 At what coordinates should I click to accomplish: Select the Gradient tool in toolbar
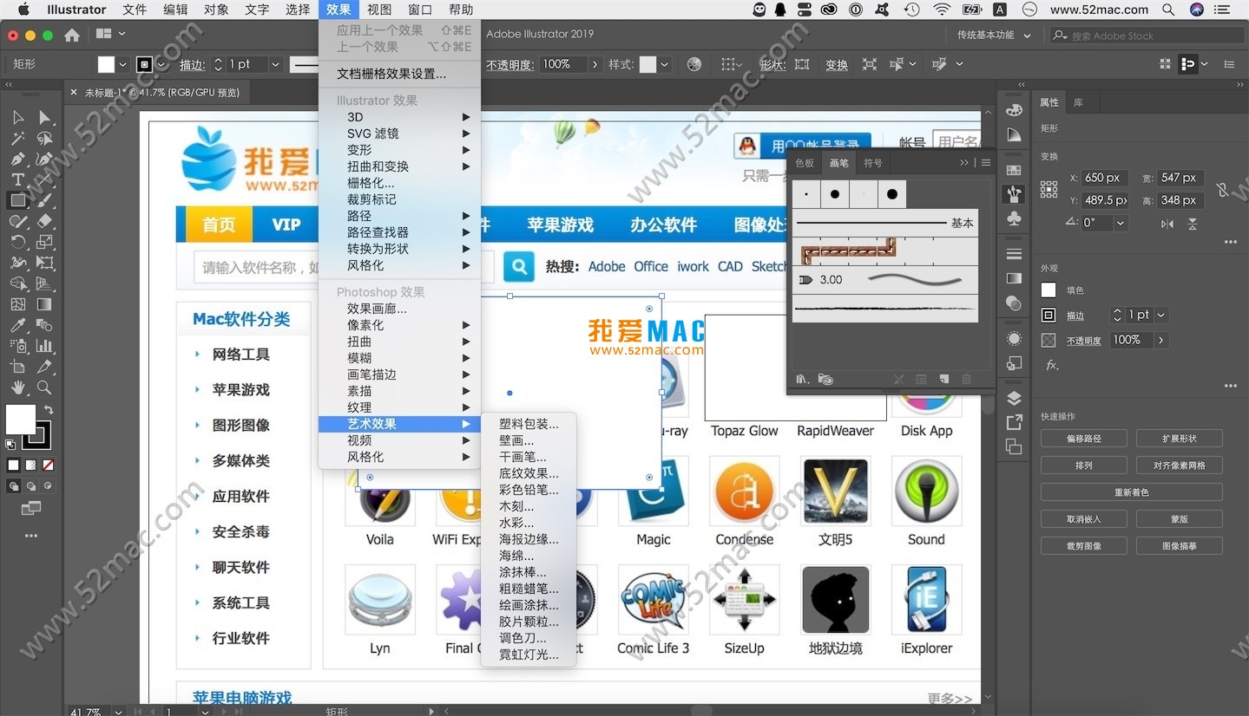[x=44, y=304]
